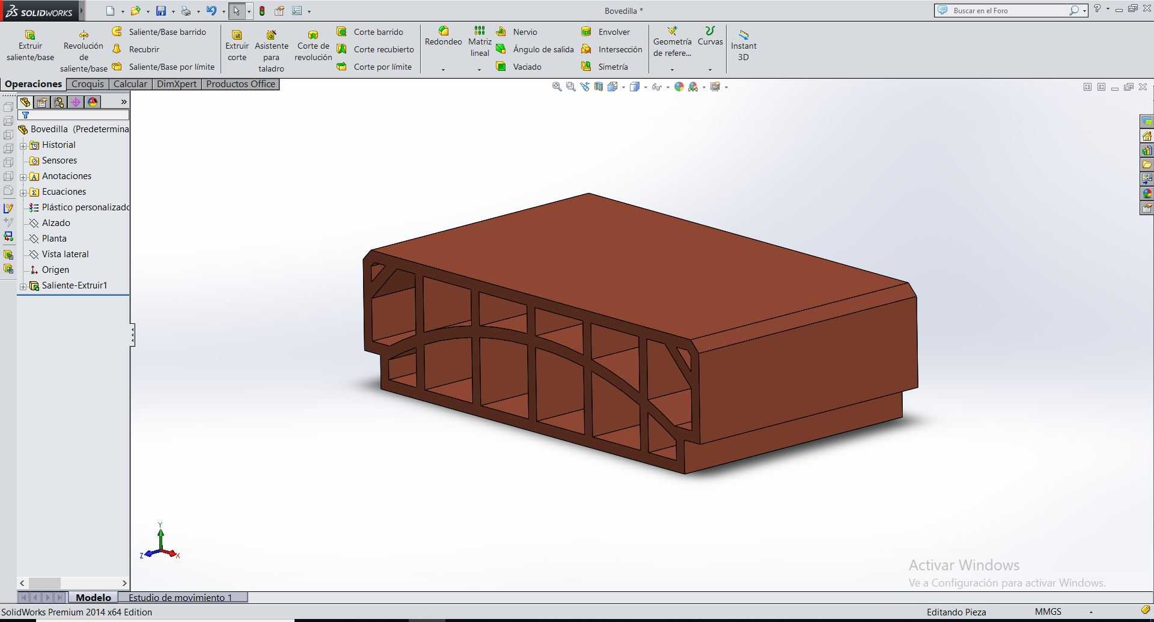Viewport: 1154px width, 622px height.
Task: Open file properties icon in top toolbar
Action: pyautogui.click(x=279, y=11)
